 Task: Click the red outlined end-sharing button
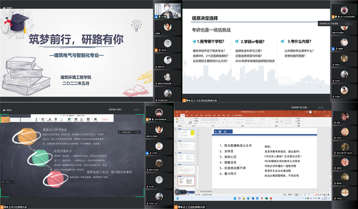105,120
